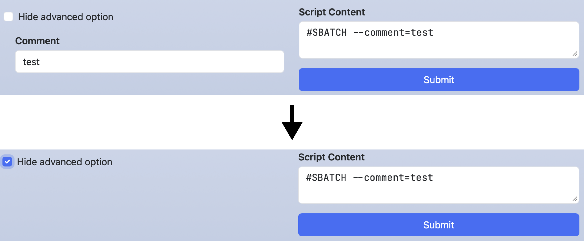Click the resize grip of the hidden-options script box

[x=575, y=199]
